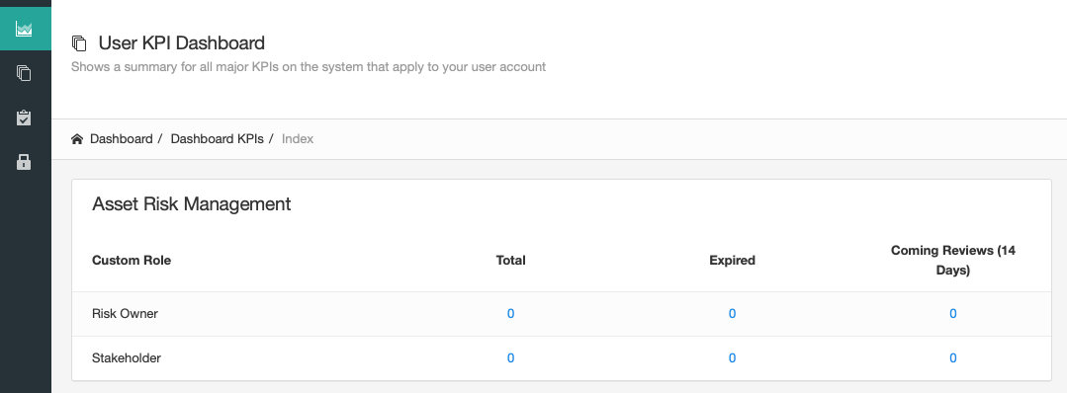Click the KPI summary description text

309,66
